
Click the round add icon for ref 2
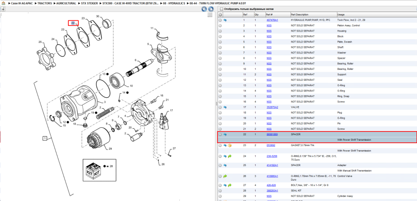(220, 25)
